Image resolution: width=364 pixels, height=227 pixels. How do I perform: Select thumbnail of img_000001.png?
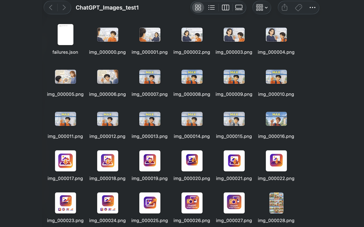[x=150, y=35]
